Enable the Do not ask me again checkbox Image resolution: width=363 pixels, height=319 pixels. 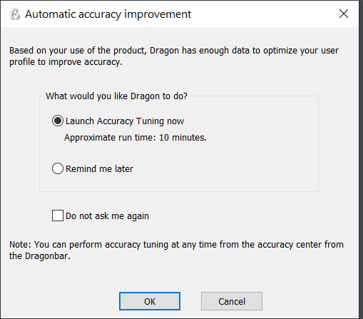tap(58, 216)
